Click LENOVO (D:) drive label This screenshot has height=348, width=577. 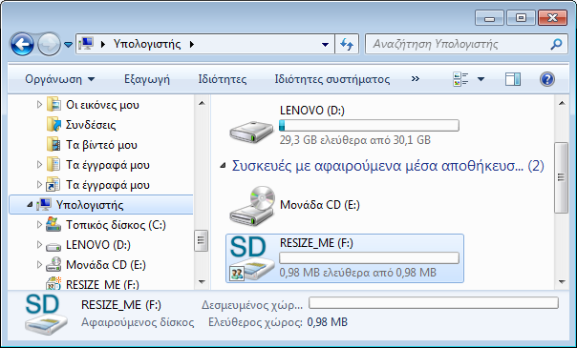[312, 111]
